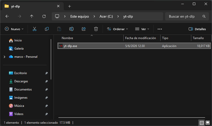This screenshot has width=212, height=126.
Task: Open Inicio in the sidebar
Action: click(18, 40)
